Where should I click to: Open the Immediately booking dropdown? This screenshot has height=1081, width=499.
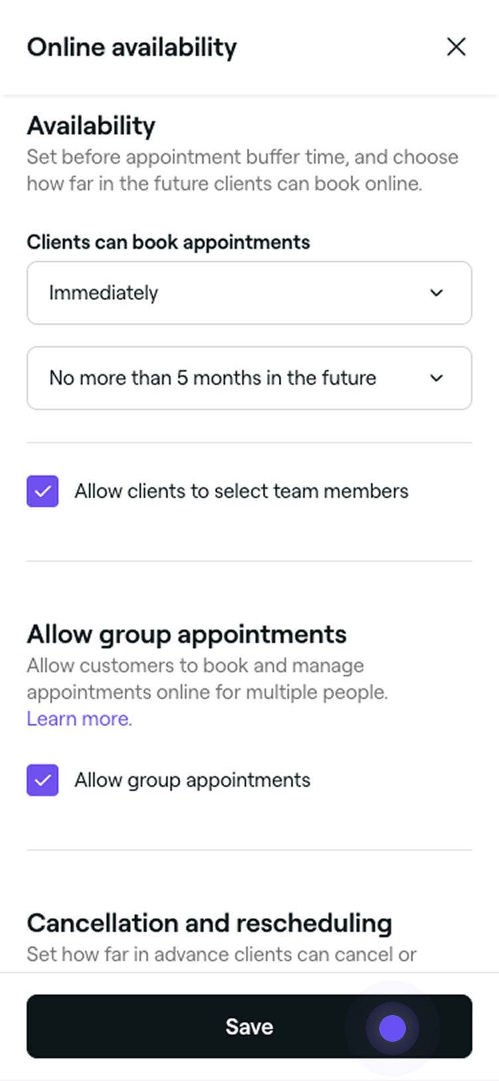[x=249, y=293]
